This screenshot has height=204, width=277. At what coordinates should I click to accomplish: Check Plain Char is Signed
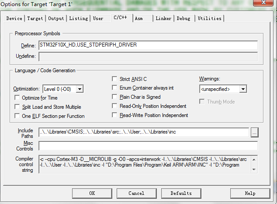pyautogui.click(x=115, y=97)
